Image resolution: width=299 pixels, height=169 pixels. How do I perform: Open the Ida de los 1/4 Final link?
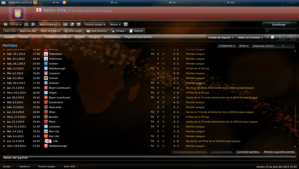point(213,141)
